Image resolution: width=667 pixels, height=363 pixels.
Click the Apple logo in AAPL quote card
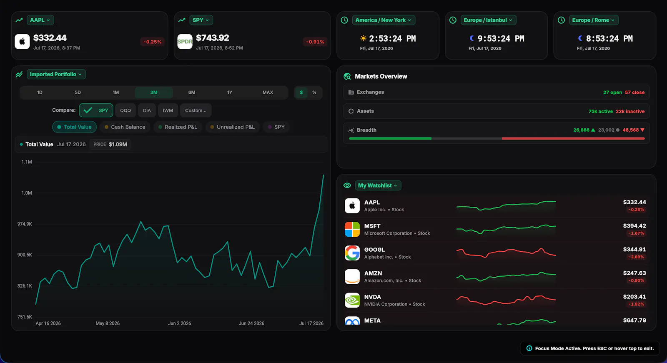click(22, 42)
